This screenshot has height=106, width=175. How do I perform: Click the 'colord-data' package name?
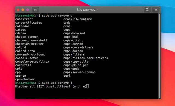25,51
